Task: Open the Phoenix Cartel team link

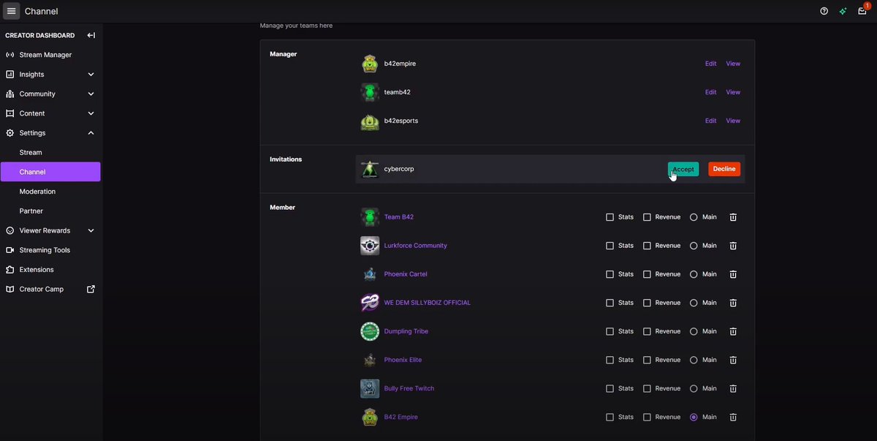Action: 406,274
